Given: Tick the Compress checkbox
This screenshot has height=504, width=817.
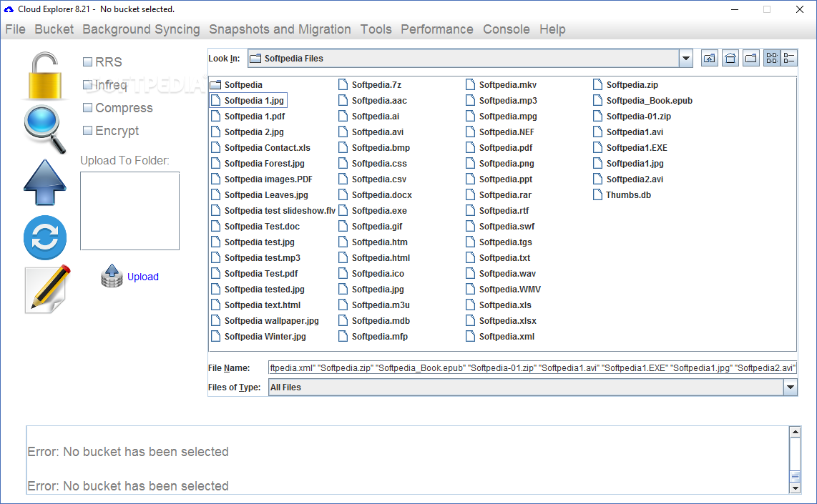Looking at the screenshot, I should [87, 108].
